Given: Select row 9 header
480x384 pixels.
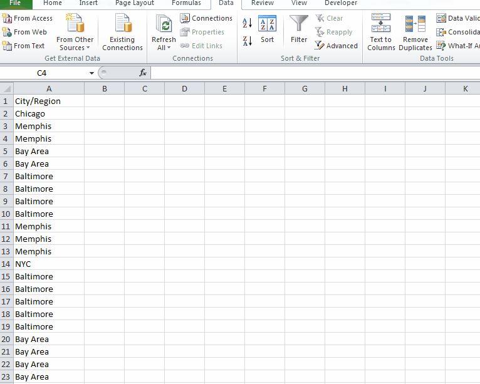Looking at the screenshot, I should click(x=6, y=201).
